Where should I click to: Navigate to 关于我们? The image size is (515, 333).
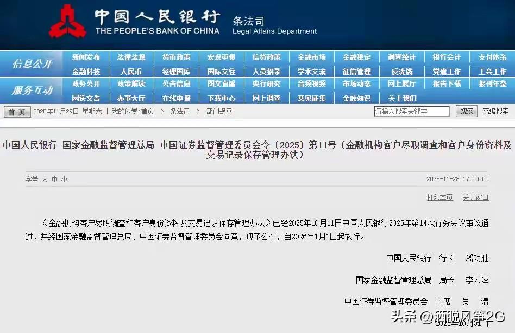coord(401,98)
